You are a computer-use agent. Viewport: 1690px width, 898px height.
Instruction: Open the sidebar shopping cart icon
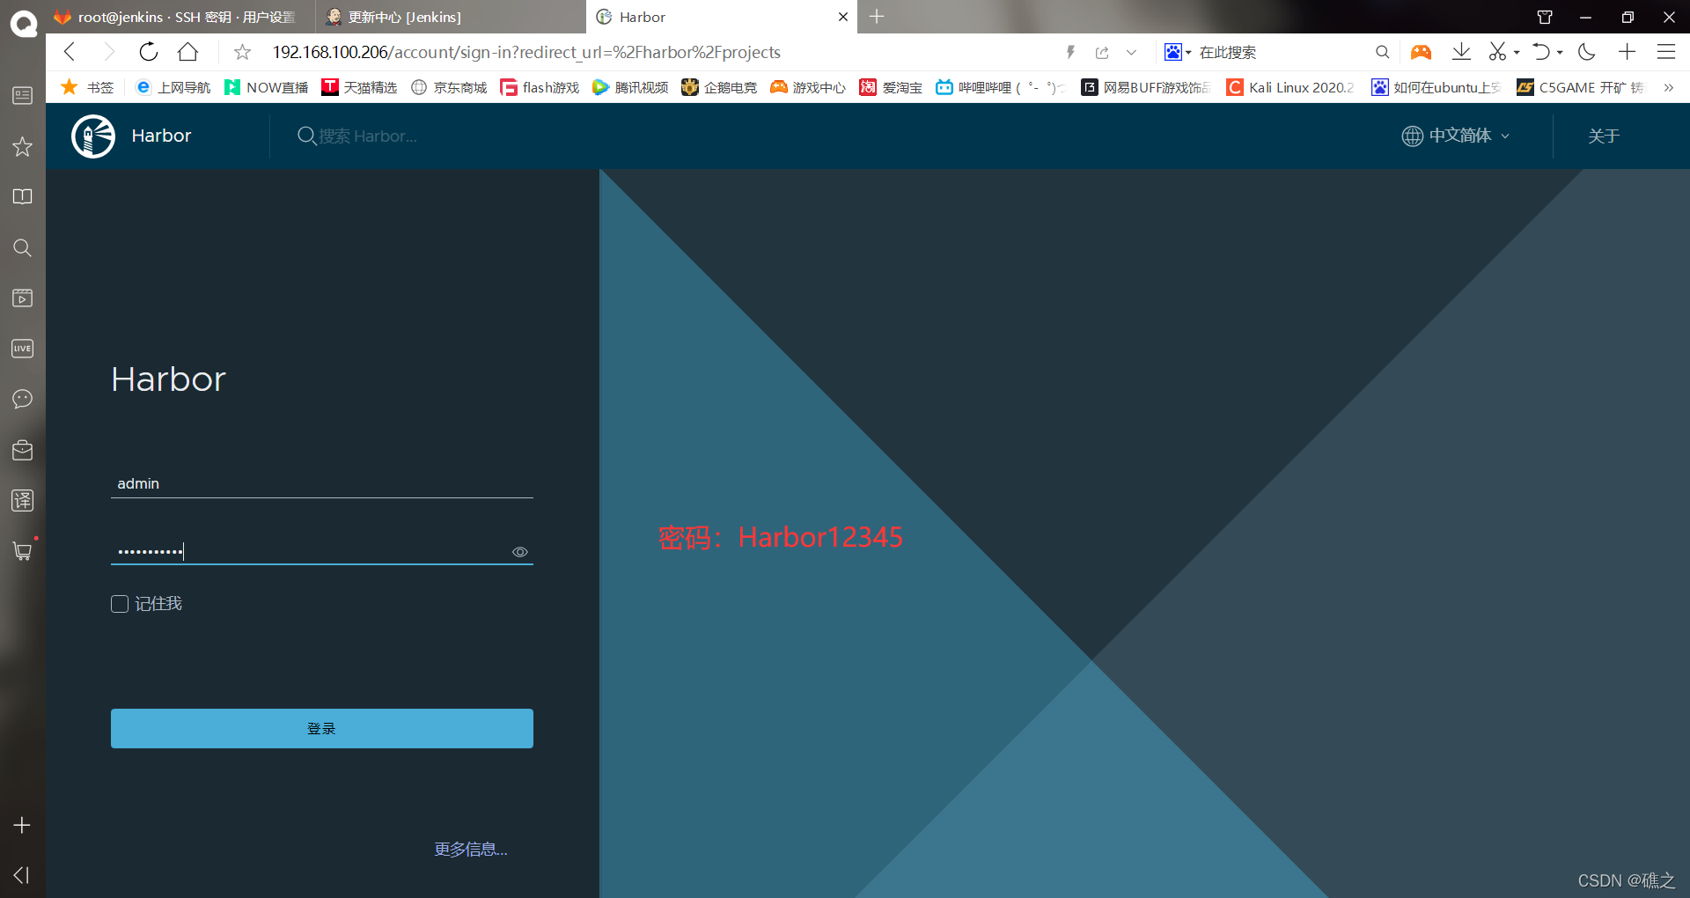click(23, 551)
